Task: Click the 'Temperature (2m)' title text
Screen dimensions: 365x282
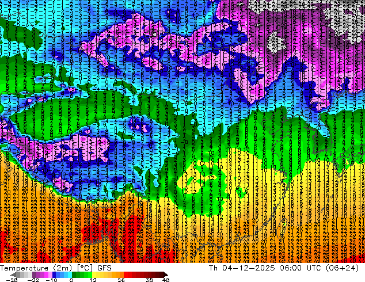Action: click(x=36, y=268)
